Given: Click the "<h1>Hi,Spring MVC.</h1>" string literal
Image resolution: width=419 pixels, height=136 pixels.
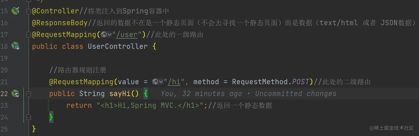Looking at the screenshot, I should coord(150,105).
